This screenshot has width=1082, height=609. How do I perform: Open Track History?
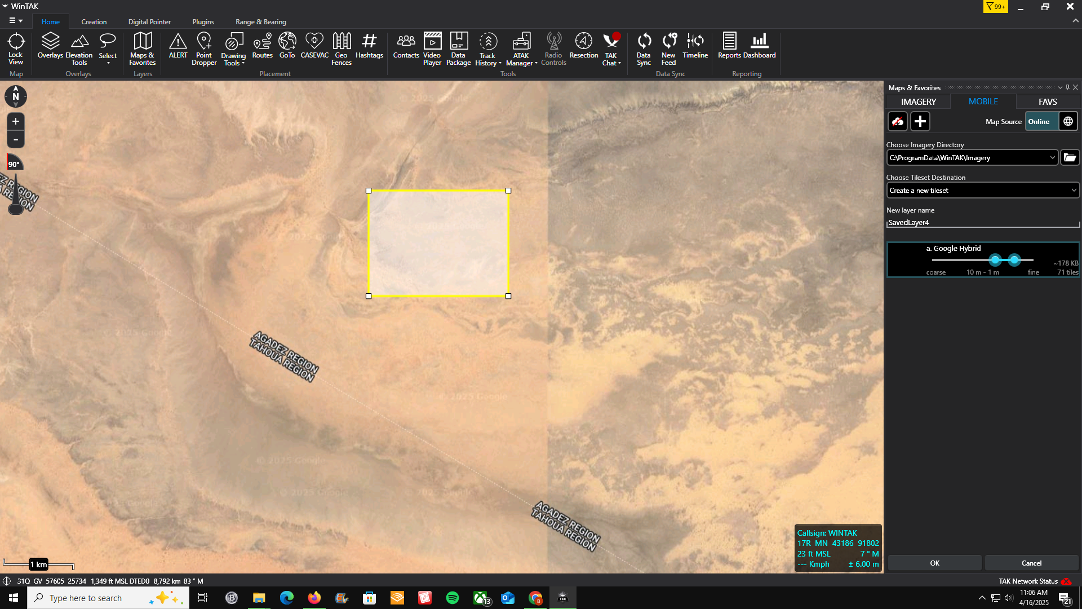(x=488, y=48)
